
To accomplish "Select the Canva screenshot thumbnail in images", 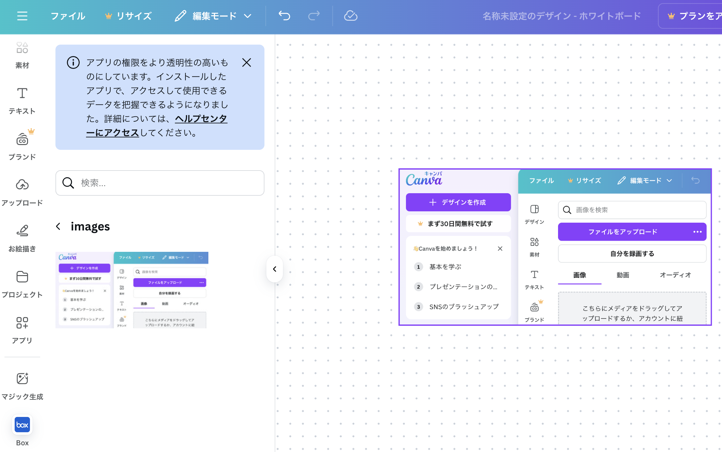I will [132, 290].
